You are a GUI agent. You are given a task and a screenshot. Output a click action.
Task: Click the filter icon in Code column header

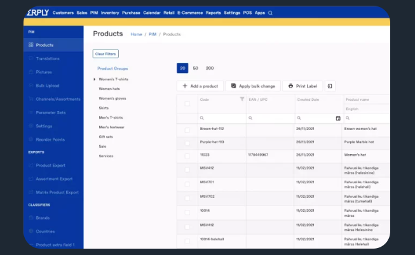tap(242, 99)
